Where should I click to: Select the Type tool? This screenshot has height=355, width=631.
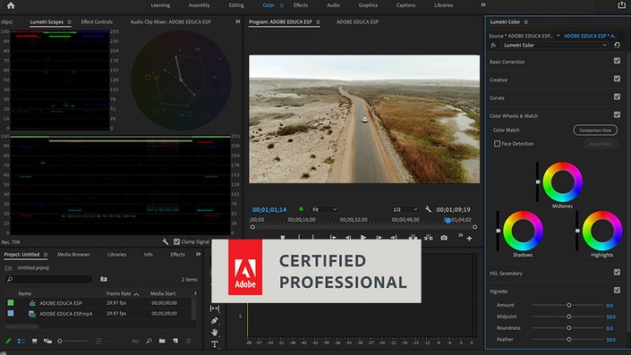215,344
